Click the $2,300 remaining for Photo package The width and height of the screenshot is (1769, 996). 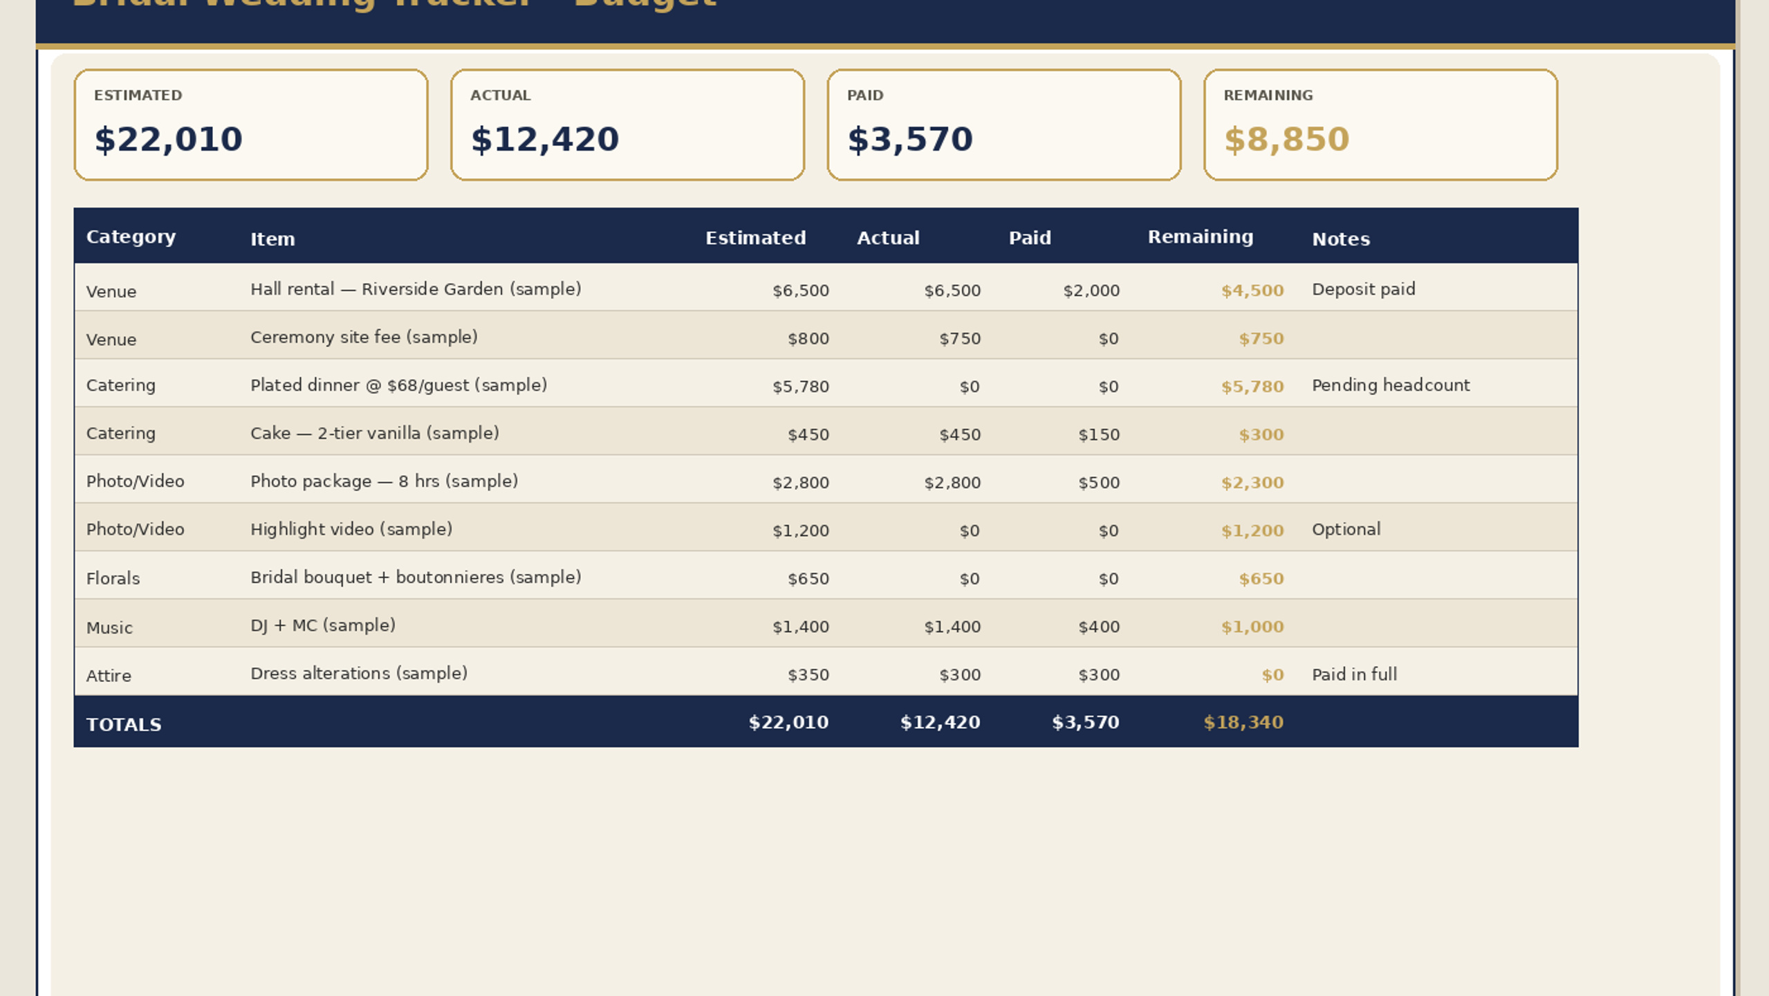tap(1252, 483)
